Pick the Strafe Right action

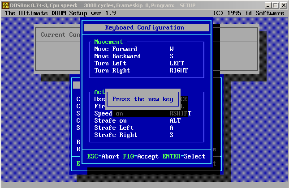pyautogui.click(x=116, y=135)
